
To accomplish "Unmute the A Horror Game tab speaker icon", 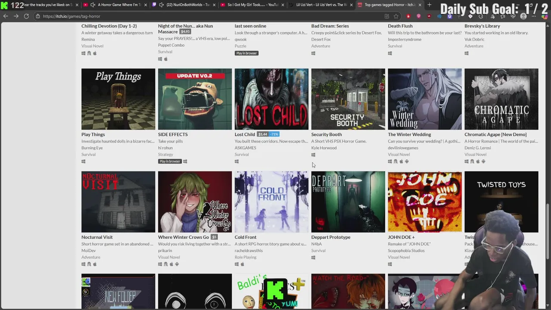I will (x=93, y=5).
